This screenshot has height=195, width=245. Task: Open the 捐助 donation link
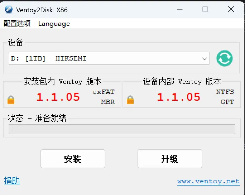point(12,180)
